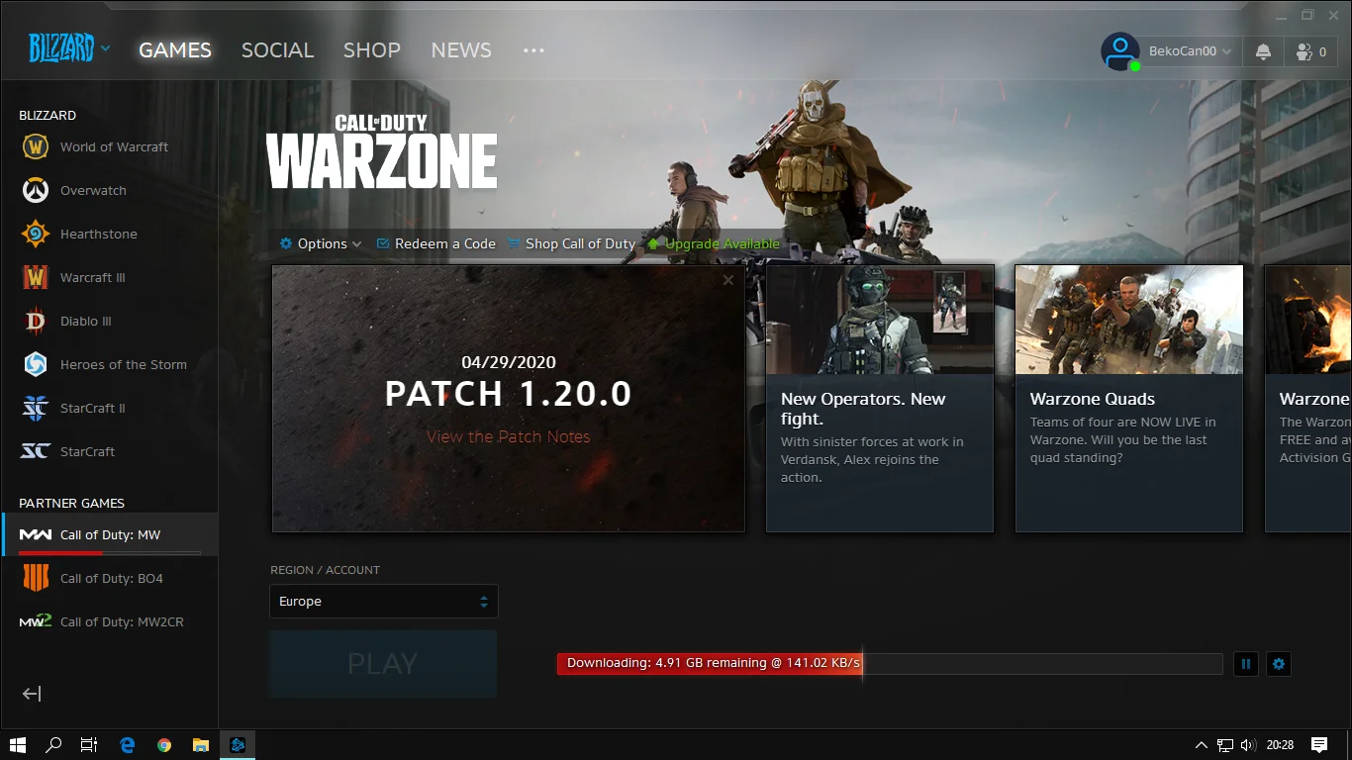Select the Heroes of the Storm icon
The width and height of the screenshot is (1352, 760).
36,364
